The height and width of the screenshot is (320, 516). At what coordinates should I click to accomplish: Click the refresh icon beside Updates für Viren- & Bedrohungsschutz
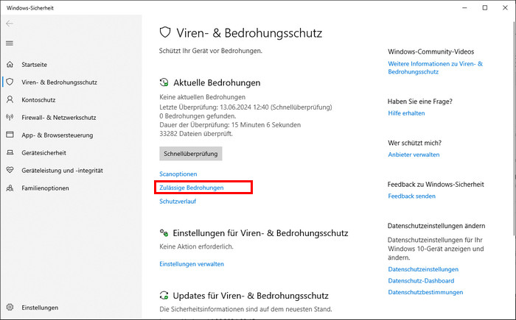(164, 296)
